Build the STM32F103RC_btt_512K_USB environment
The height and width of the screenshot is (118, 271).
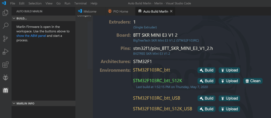[206, 109]
